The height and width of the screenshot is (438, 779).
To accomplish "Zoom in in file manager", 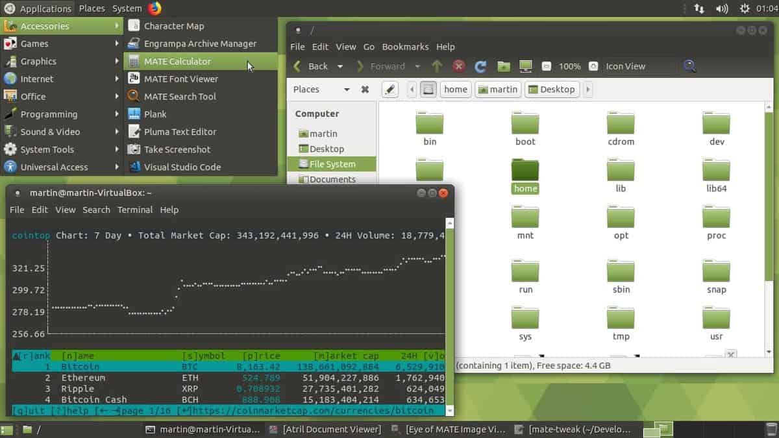I will (x=593, y=66).
